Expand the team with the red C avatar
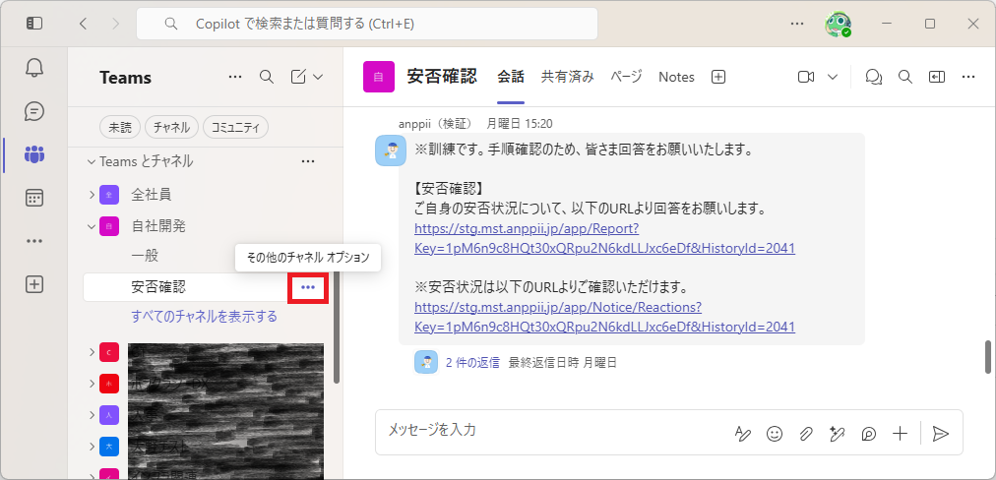The height and width of the screenshot is (480, 996). coord(92,352)
